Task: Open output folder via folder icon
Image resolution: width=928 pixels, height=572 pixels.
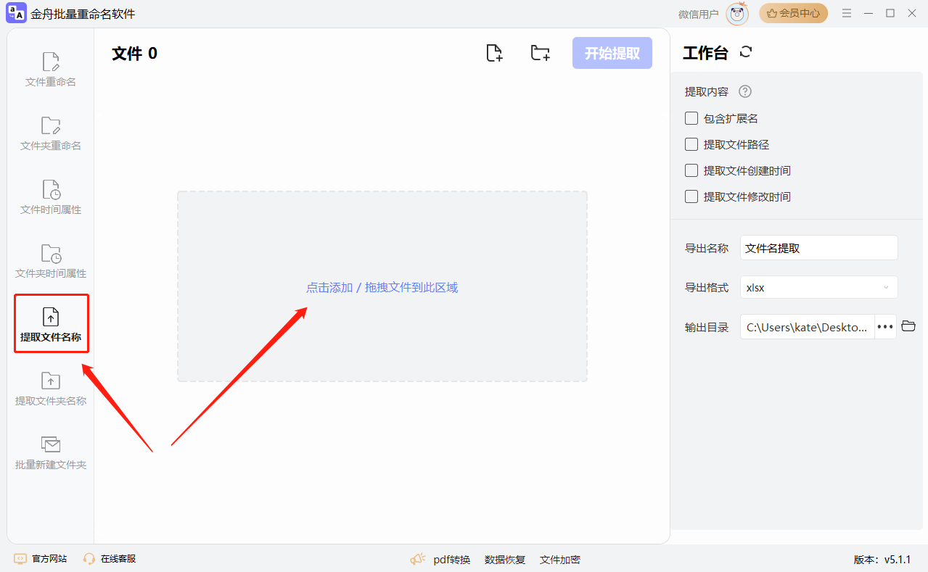Action: (908, 326)
